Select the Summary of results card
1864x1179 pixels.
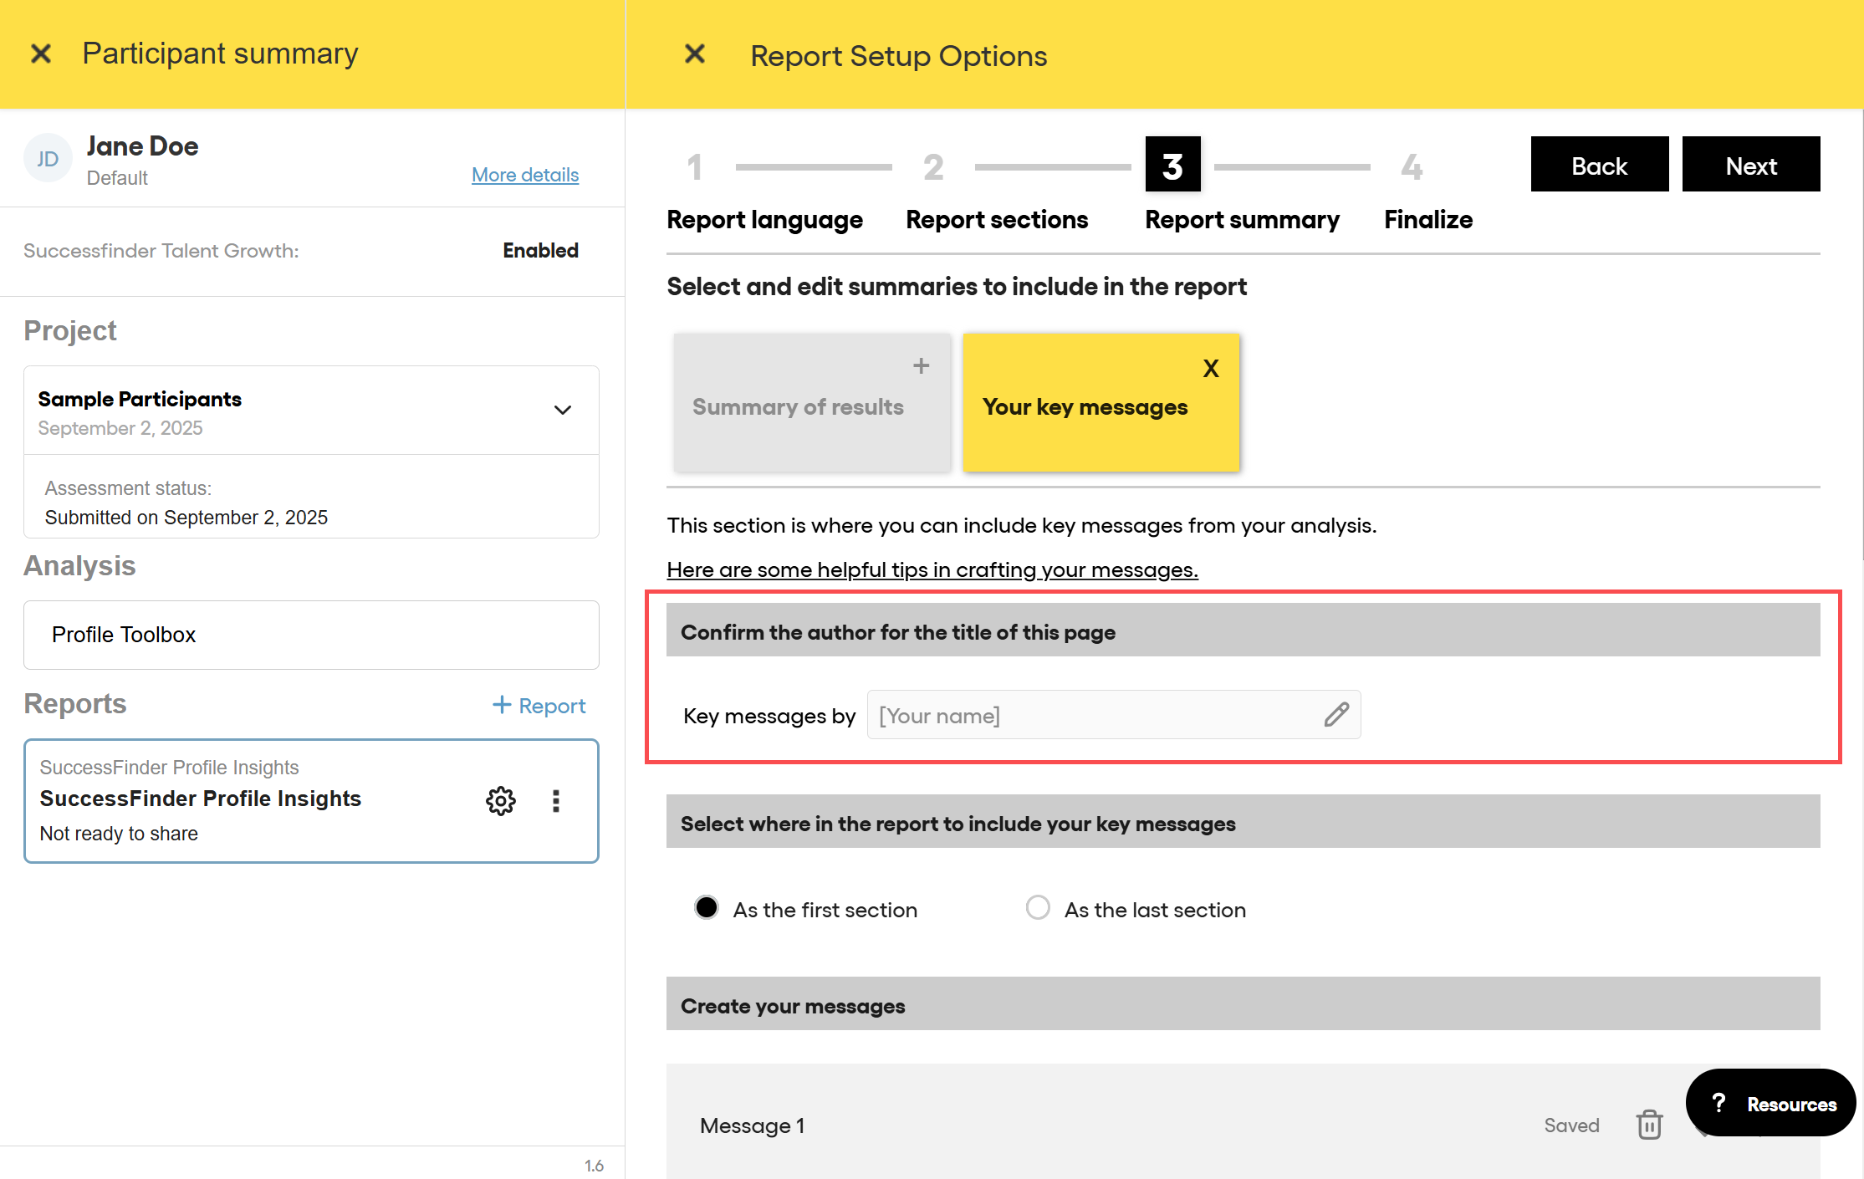click(812, 403)
